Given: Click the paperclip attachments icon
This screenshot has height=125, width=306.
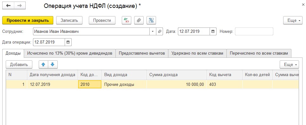Looking at the screenshot, I should click(x=139, y=20).
